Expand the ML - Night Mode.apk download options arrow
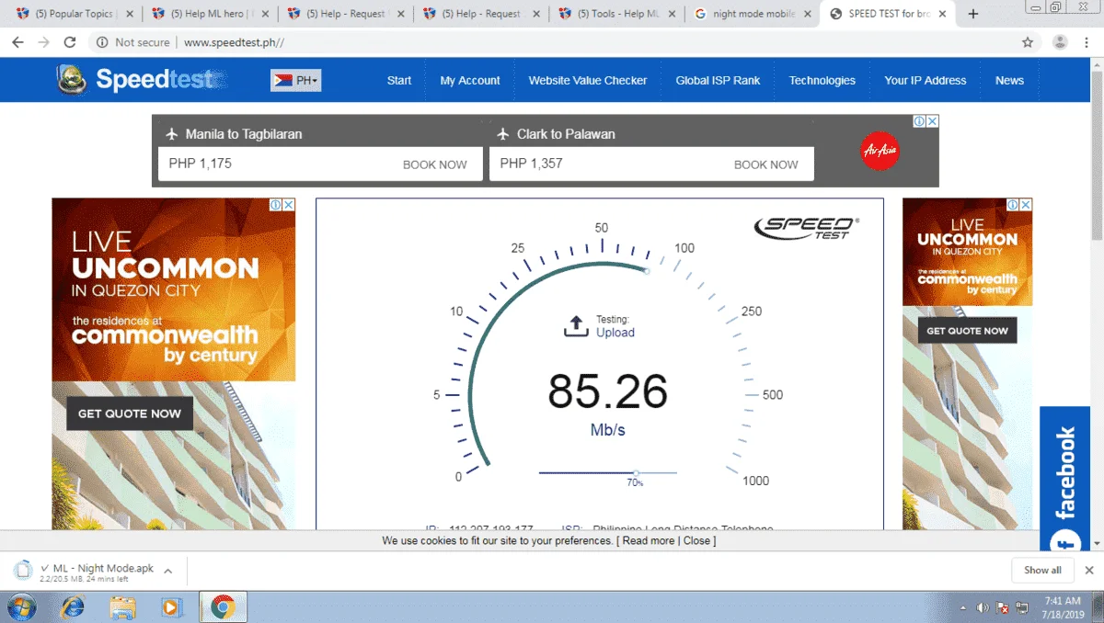The image size is (1104, 623). (167, 571)
